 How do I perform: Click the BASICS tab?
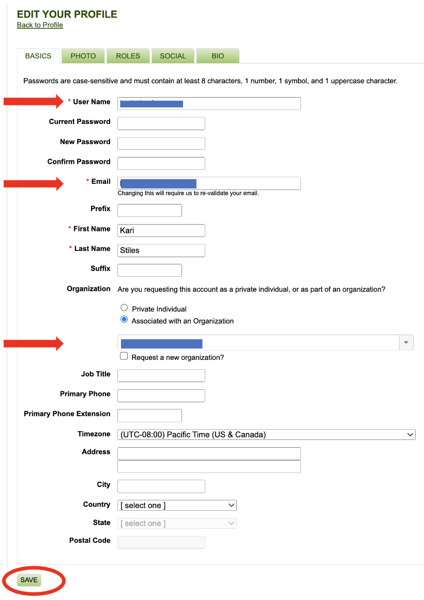coord(38,56)
